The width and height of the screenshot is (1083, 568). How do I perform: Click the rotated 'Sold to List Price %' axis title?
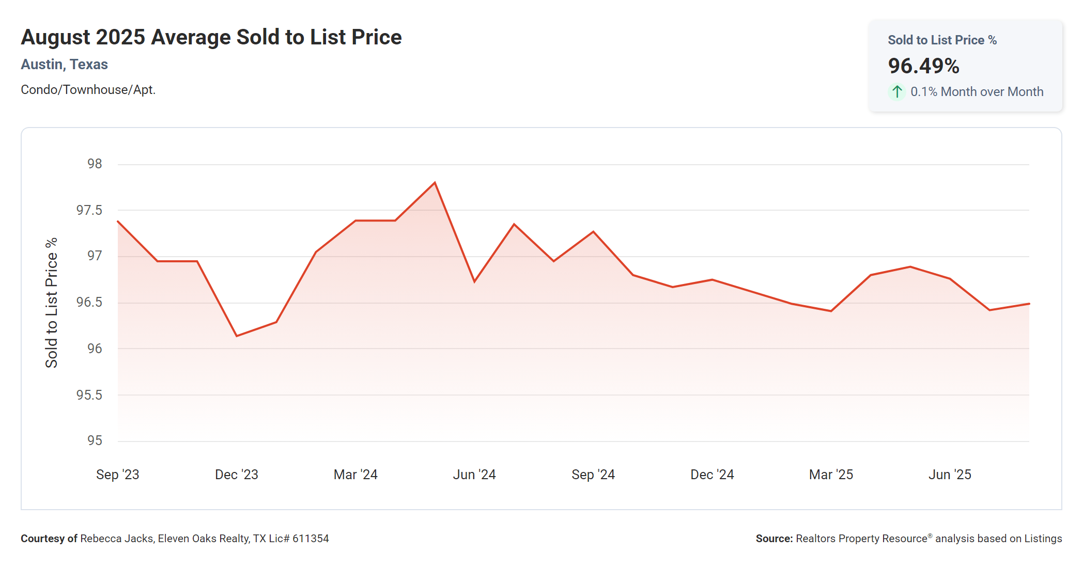point(51,303)
